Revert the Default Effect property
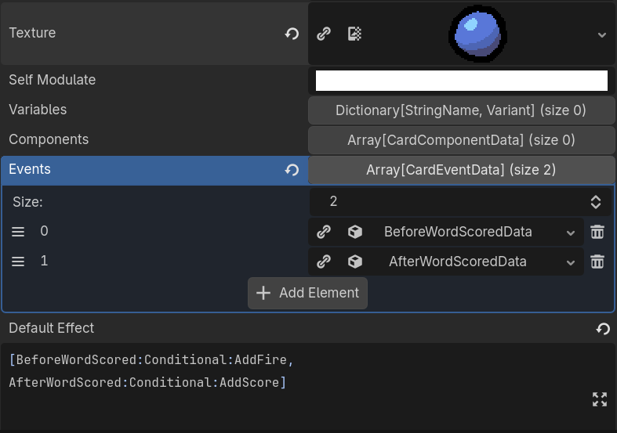This screenshot has height=433, width=617. point(602,329)
